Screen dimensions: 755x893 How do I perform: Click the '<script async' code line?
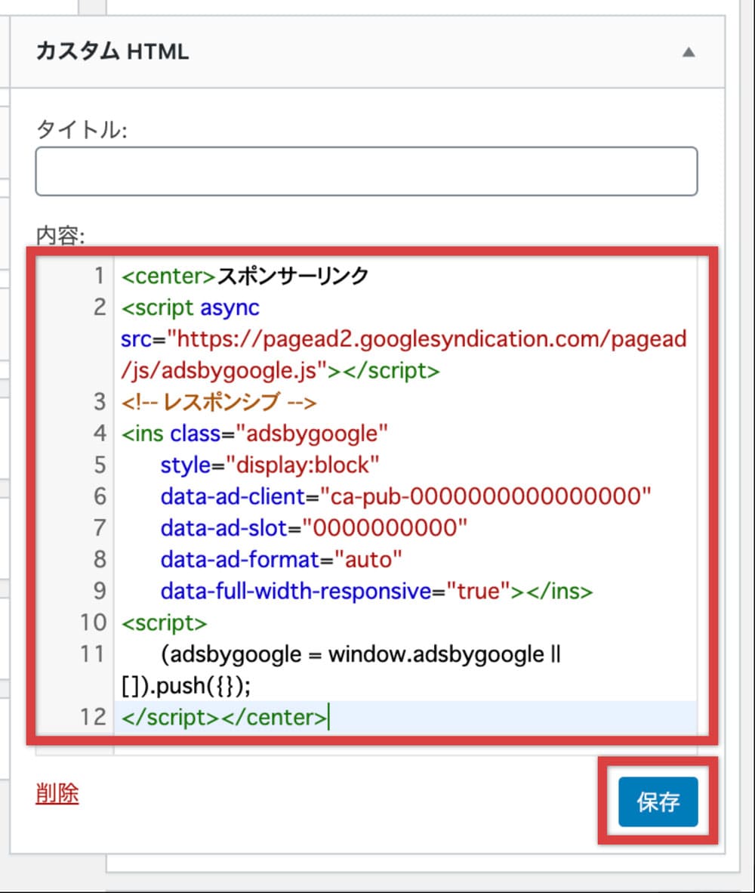pos(190,307)
